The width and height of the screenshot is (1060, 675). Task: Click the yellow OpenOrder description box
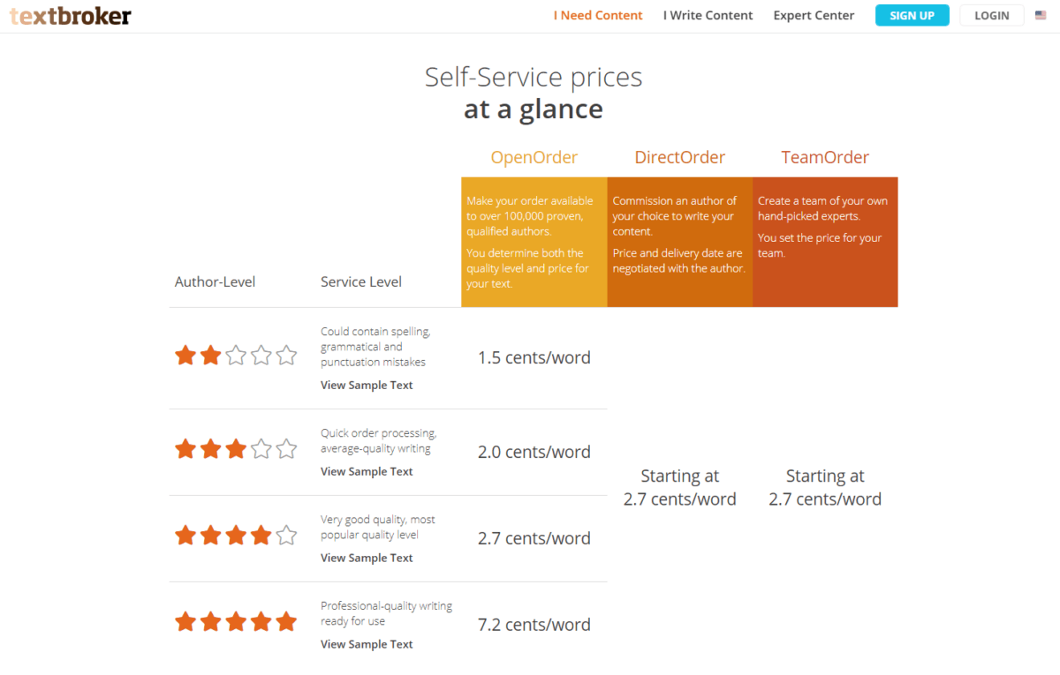point(534,242)
